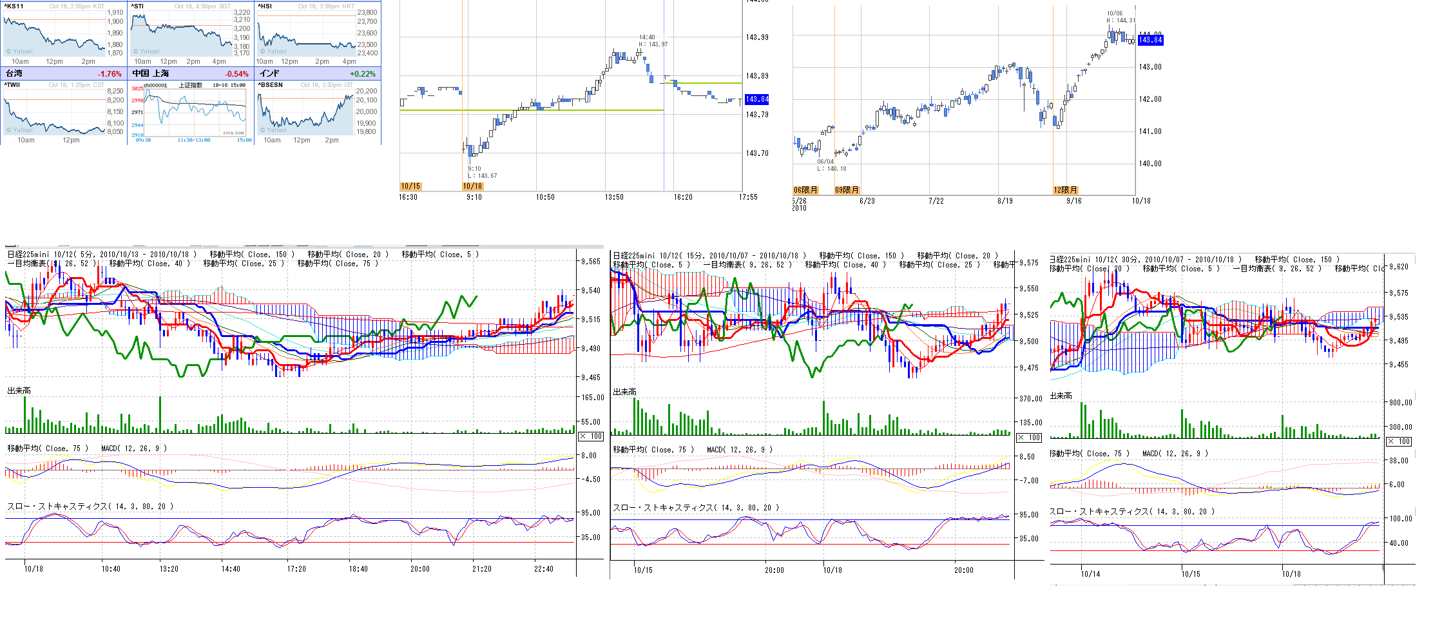Viewport: 1433px width, 638px height.
Task: Click the ×100 volume scale box in 5-minute chart
Action: tap(591, 436)
